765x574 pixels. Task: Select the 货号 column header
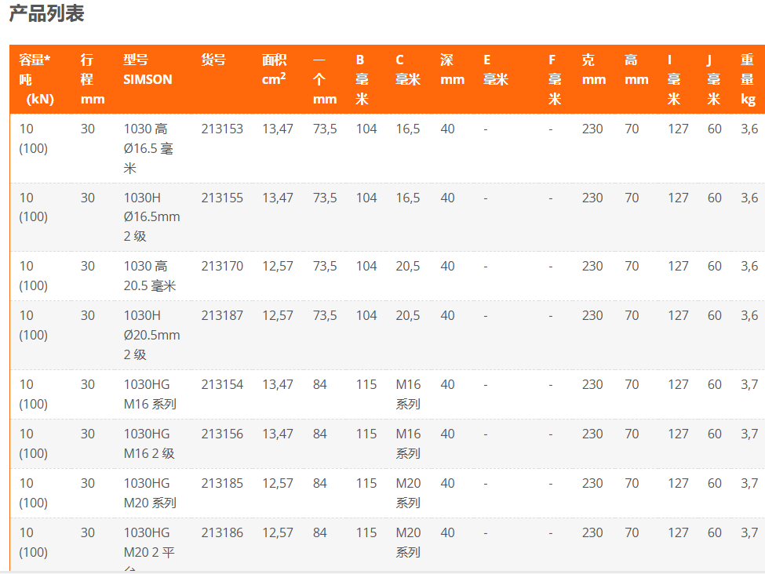[213, 60]
